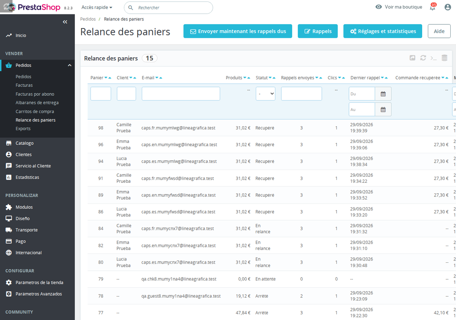
Task: Open the employee profile avatar icon
Action: point(448,7)
